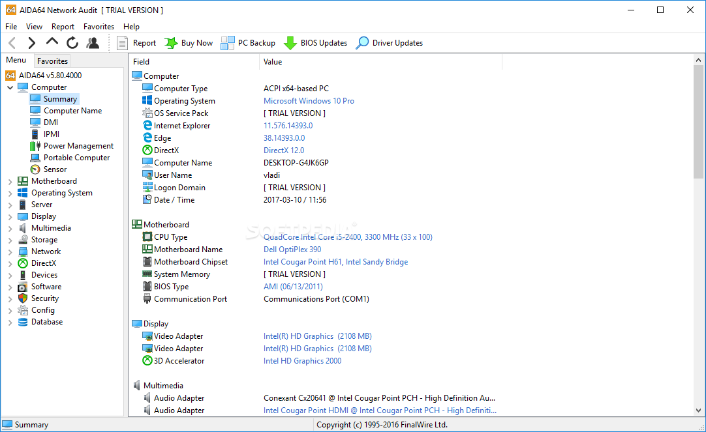Click the Config gear icon in the tree

[x=23, y=310]
